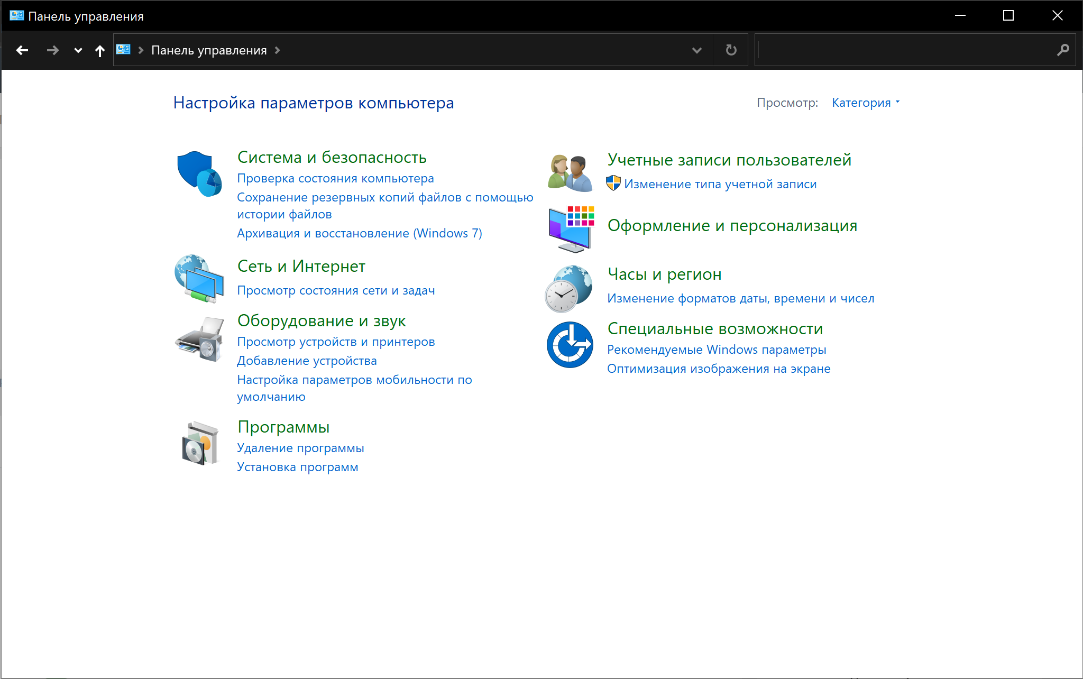
Task: Click the up one level arrow
Action: [x=99, y=51]
